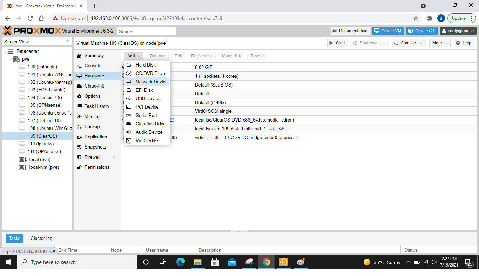
Task: Select Serial Port from the Add menu
Action: (146, 115)
